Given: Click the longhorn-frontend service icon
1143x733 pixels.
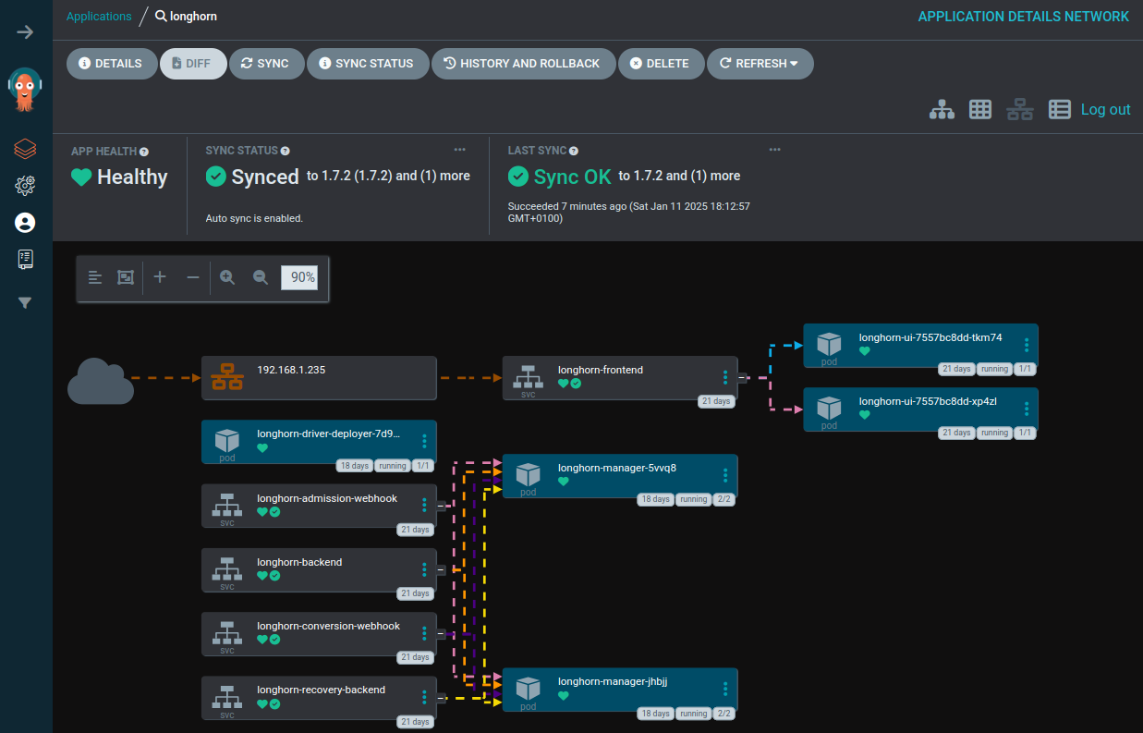Looking at the screenshot, I should tap(528, 375).
